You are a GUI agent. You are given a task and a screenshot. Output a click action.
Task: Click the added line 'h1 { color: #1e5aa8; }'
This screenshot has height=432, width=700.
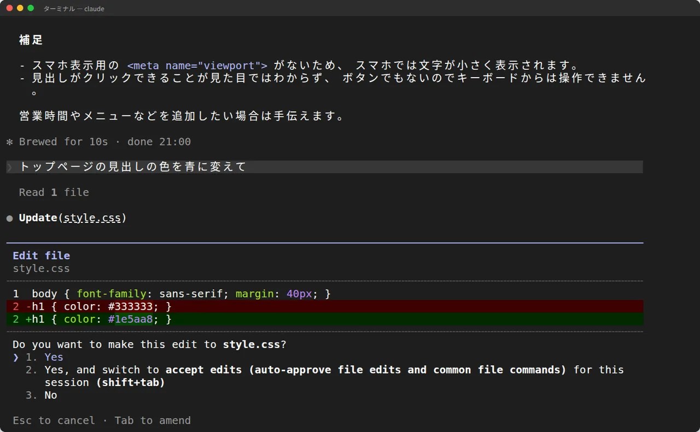[325, 319]
